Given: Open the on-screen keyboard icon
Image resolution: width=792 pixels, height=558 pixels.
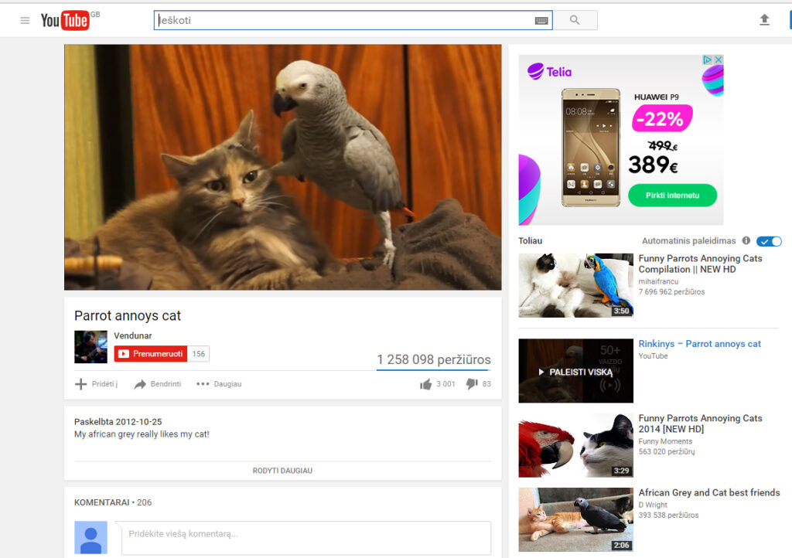Looking at the screenshot, I should pos(541,20).
